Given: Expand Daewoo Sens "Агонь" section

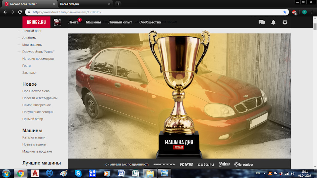Looking at the screenshot, I should pos(19,52).
